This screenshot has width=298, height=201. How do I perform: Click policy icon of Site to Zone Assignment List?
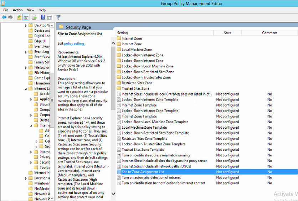(119, 172)
